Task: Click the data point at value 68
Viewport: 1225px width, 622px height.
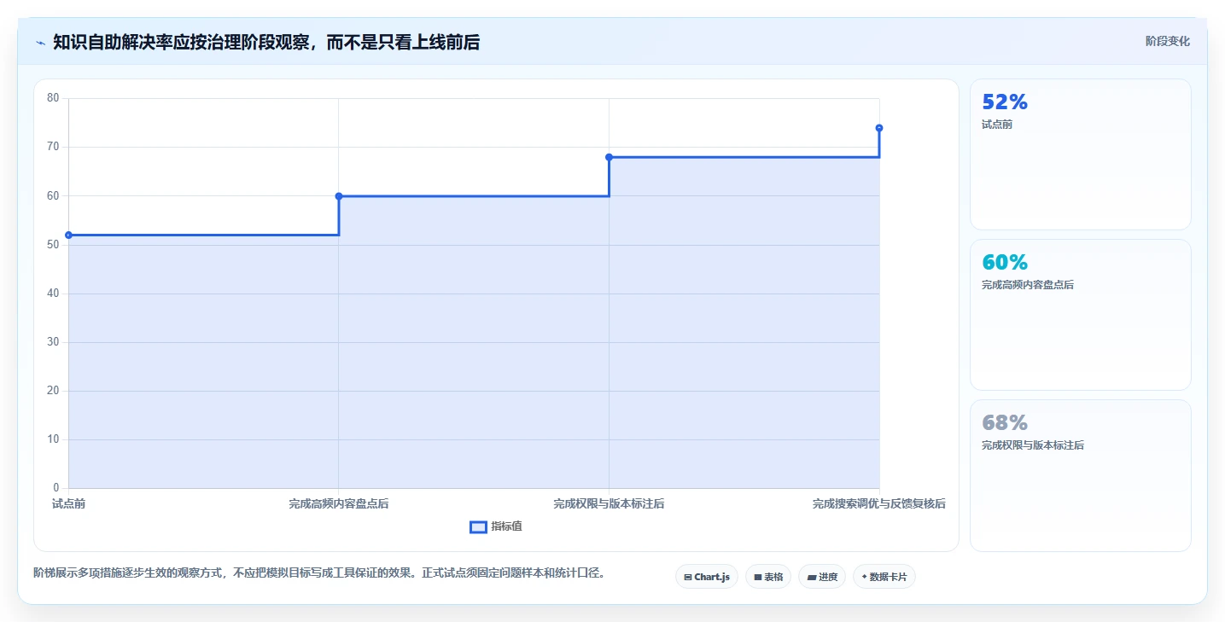Action: tap(609, 157)
